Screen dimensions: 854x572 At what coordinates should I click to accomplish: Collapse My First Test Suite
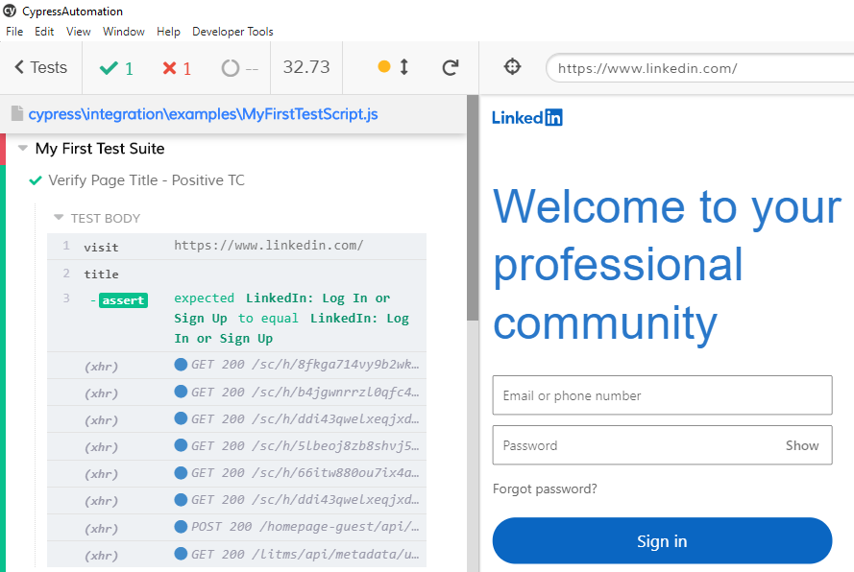(23, 148)
